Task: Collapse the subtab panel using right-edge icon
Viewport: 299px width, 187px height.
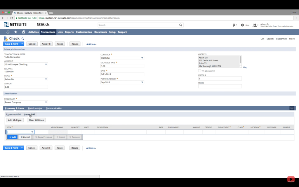Action: [291, 108]
